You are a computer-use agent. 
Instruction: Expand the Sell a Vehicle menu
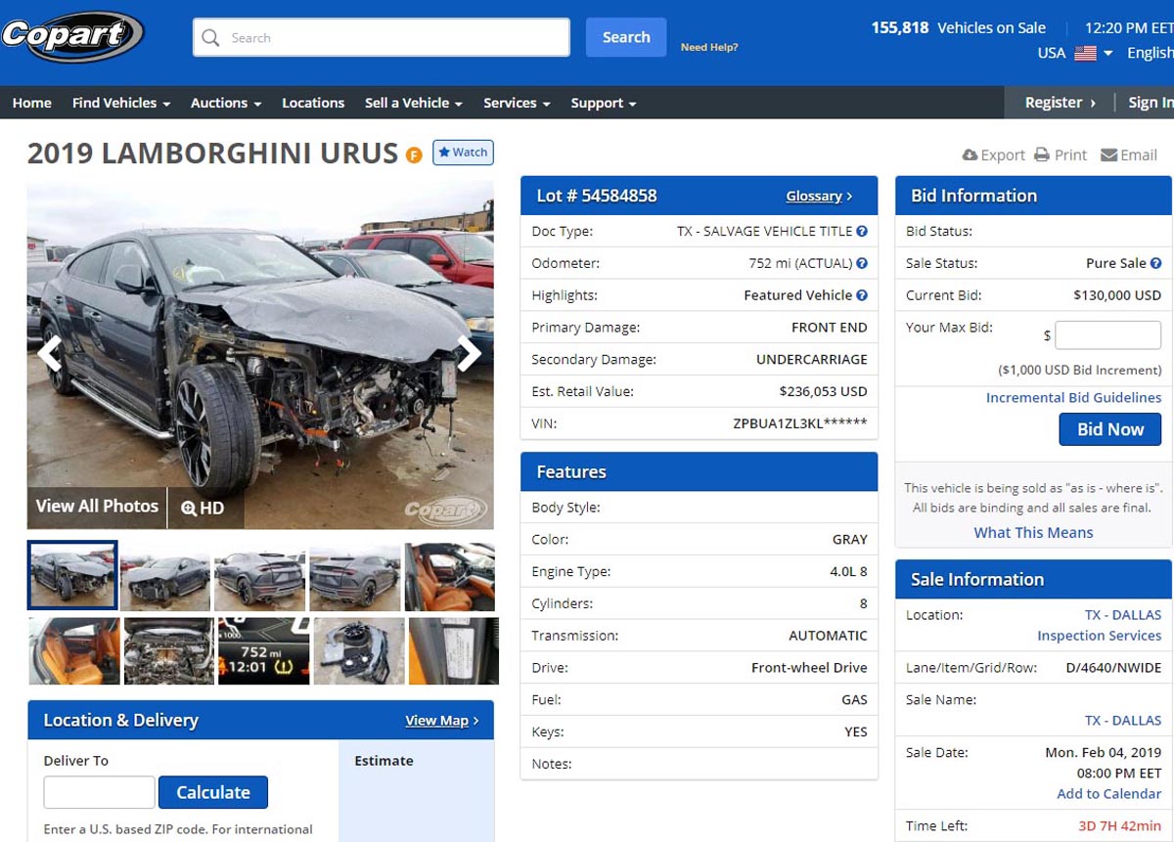[413, 103]
